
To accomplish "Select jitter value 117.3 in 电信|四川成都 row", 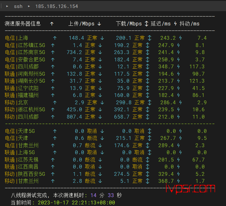I will click(x=197, y=66).
